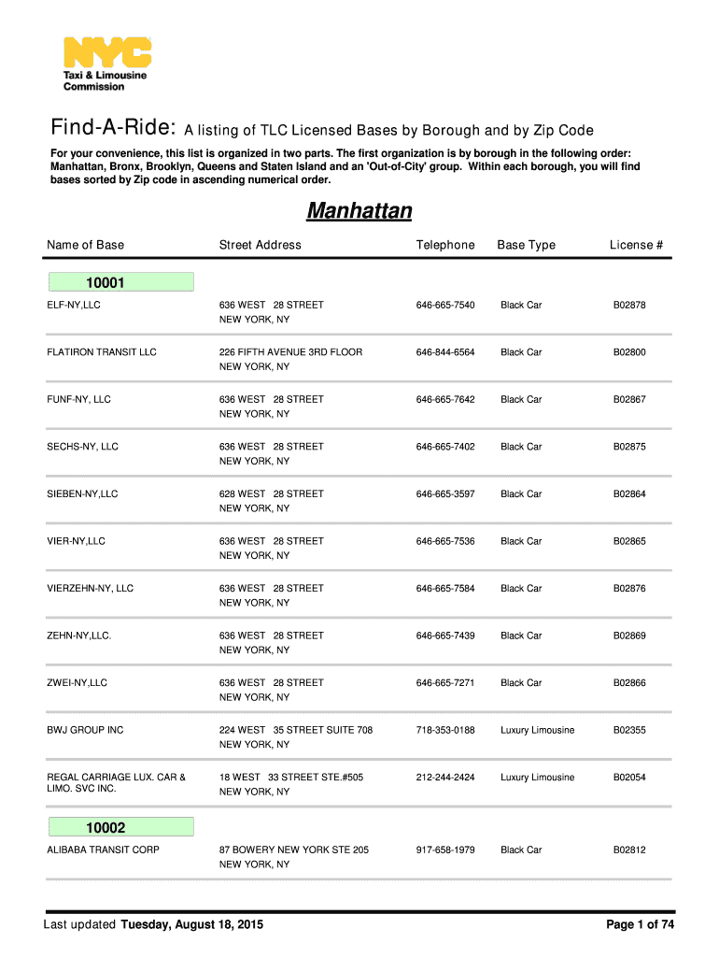Click the Manhattan borough heading
Image resolution: width=719 pixels, height=957 pixels.
359,211
